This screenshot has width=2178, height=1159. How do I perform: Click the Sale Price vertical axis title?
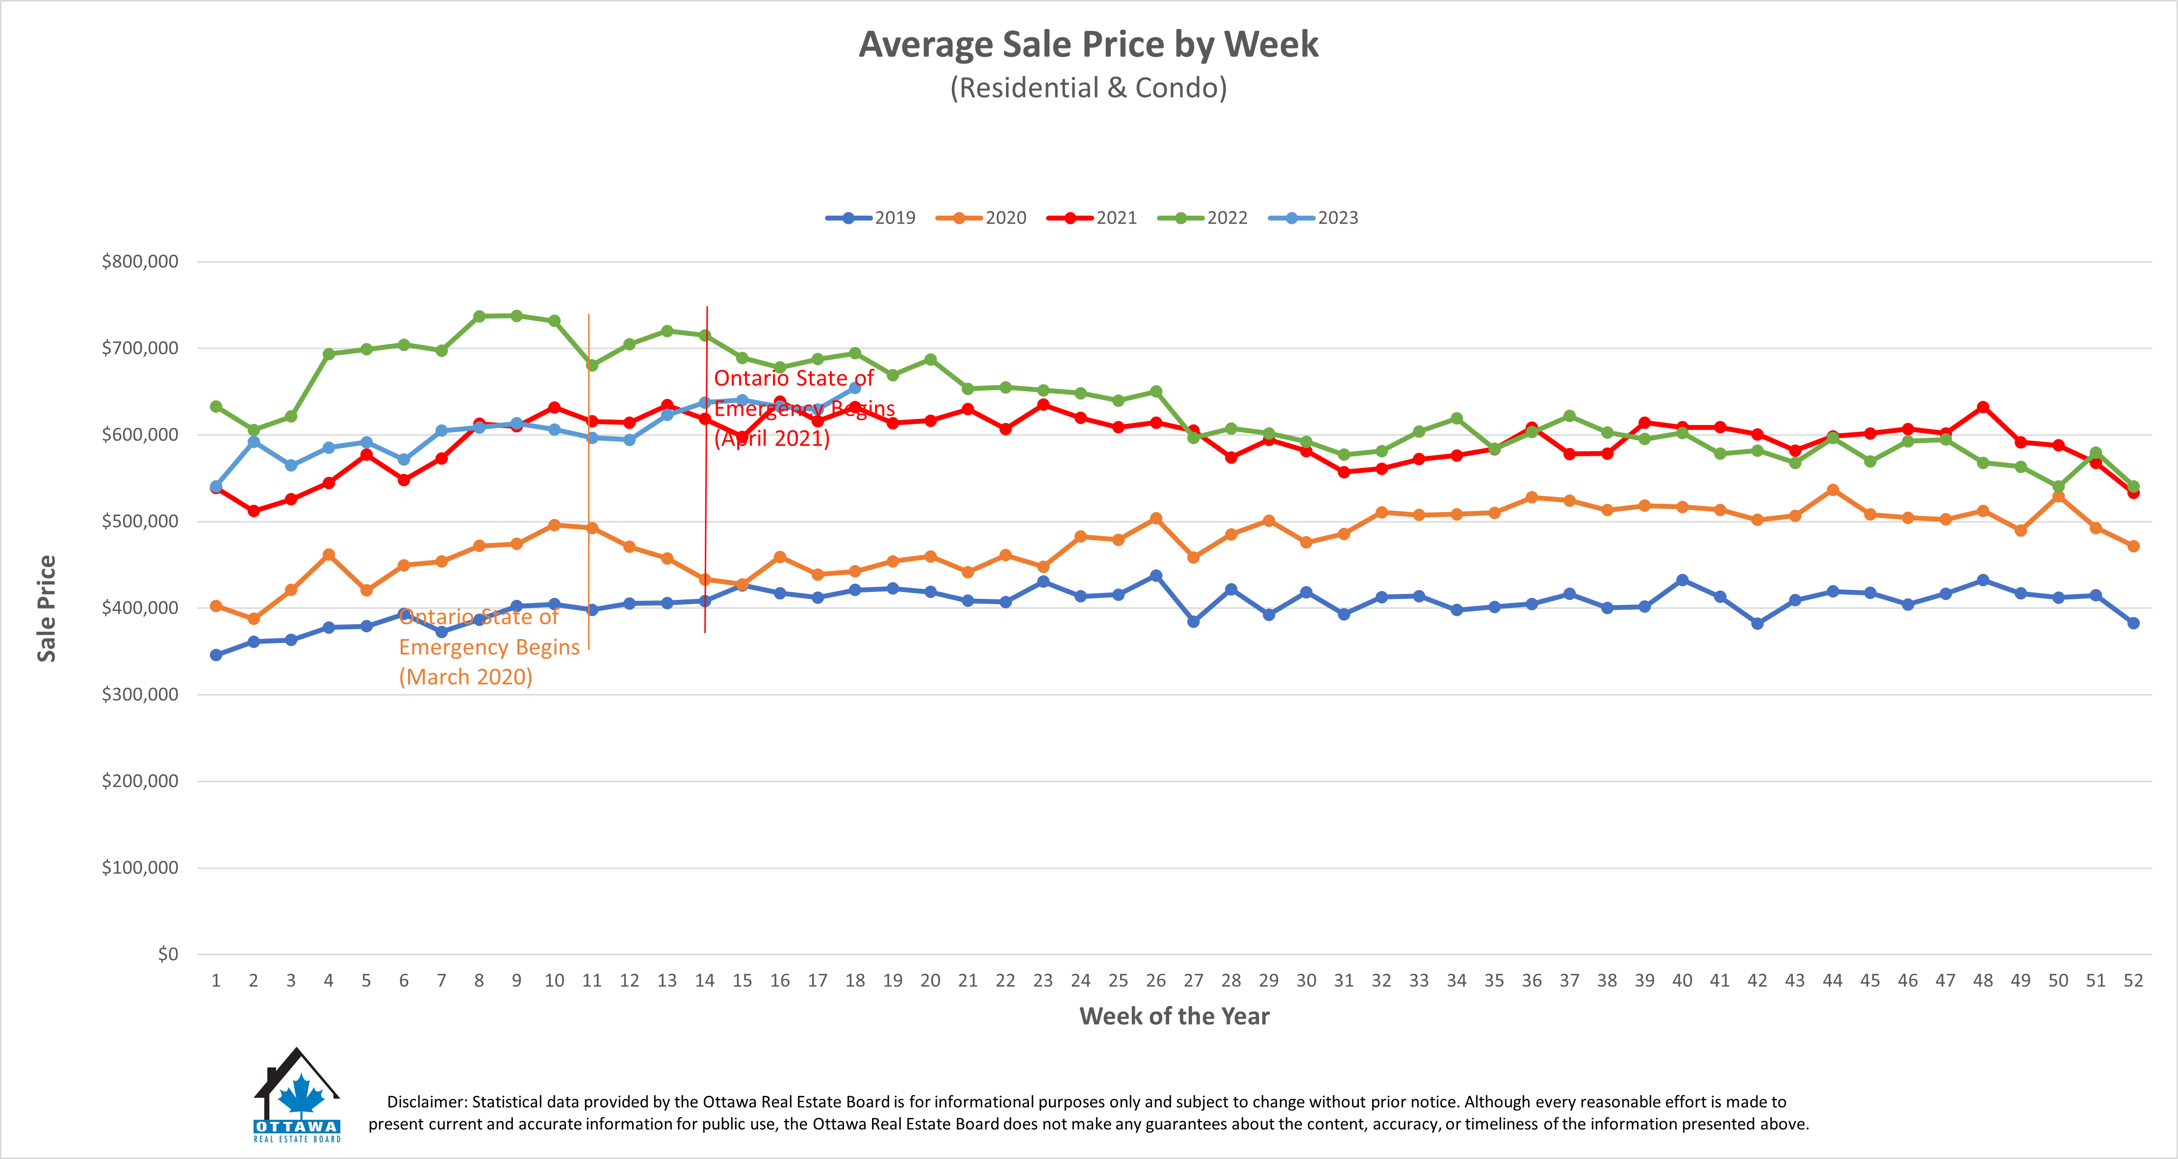tap(47, 608)
